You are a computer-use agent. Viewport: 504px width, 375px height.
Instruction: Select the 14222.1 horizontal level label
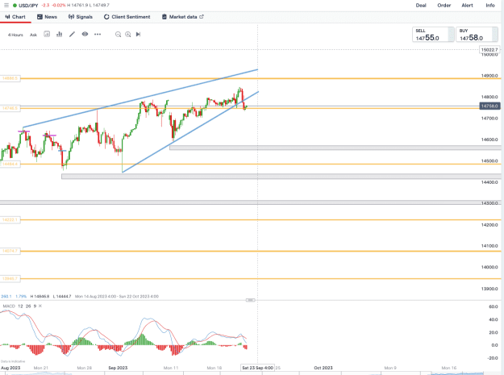coord(10,220)
